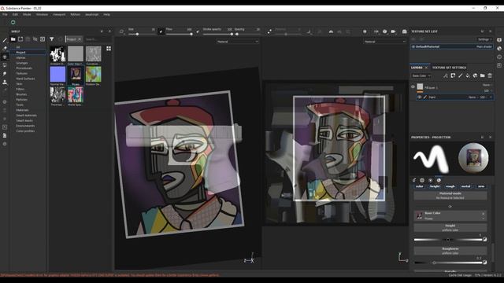The width and height of the screenshot is (504, 283).
Task: Click the add smart material icon in Layers
Action: (475, 75)
